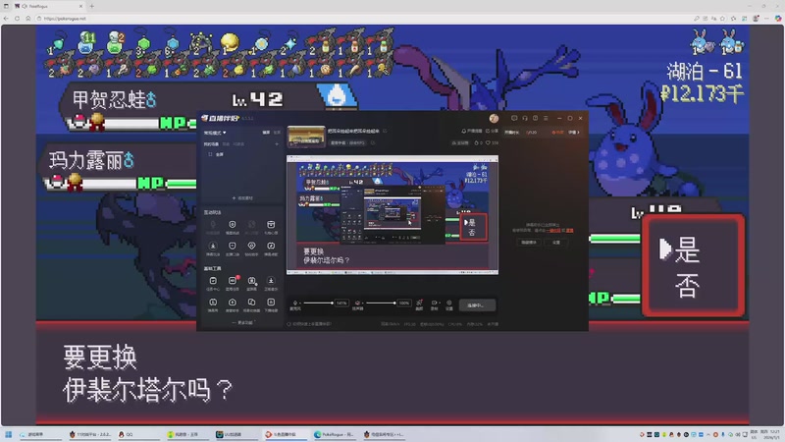785x442 pixels.
Task: Click the browser back arrow
Action: [x=6, y=19]
